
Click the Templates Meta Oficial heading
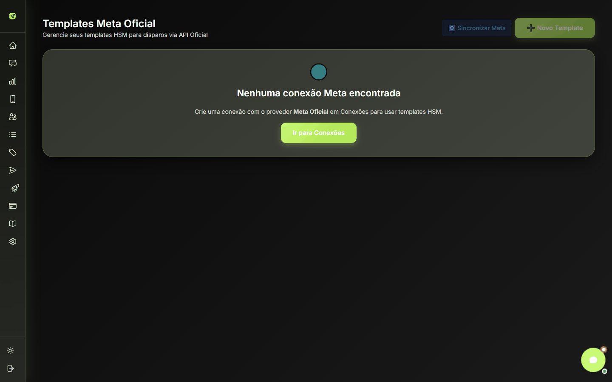99,23
